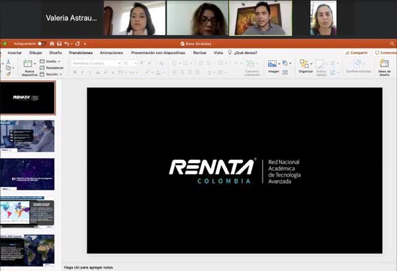Click the text box icon beside Imagen
397x271 pixels.
285,72
